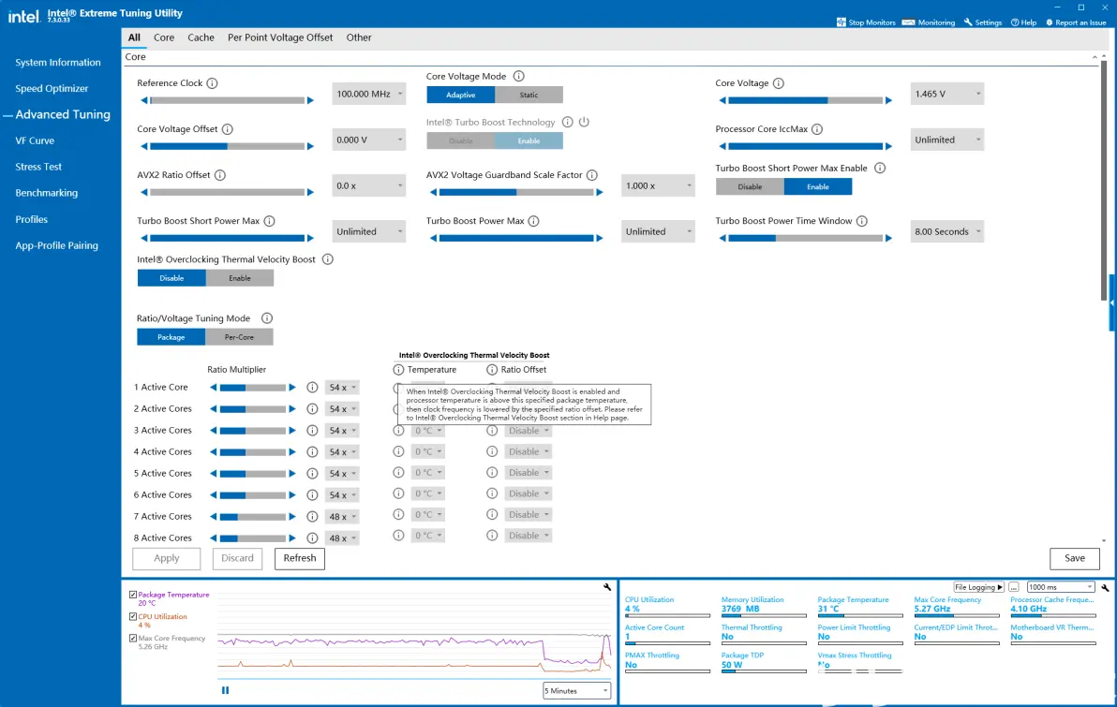Click the Turbo Boost Technology power icon

pos(584,122)
